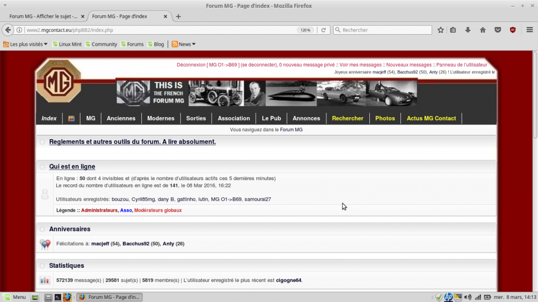Click the back navigation arrow
The image size is (538, 302).
8,30
